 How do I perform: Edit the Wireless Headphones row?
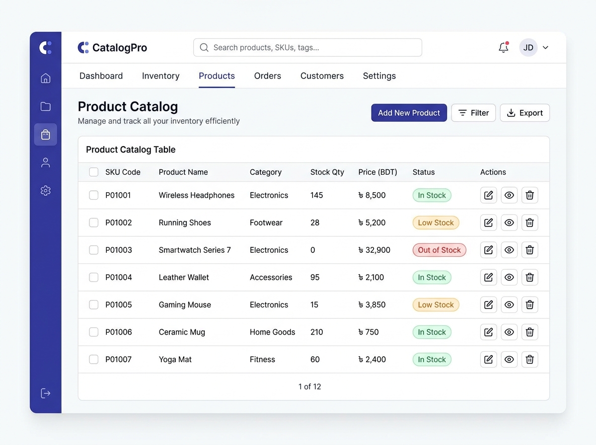point(489,195)
